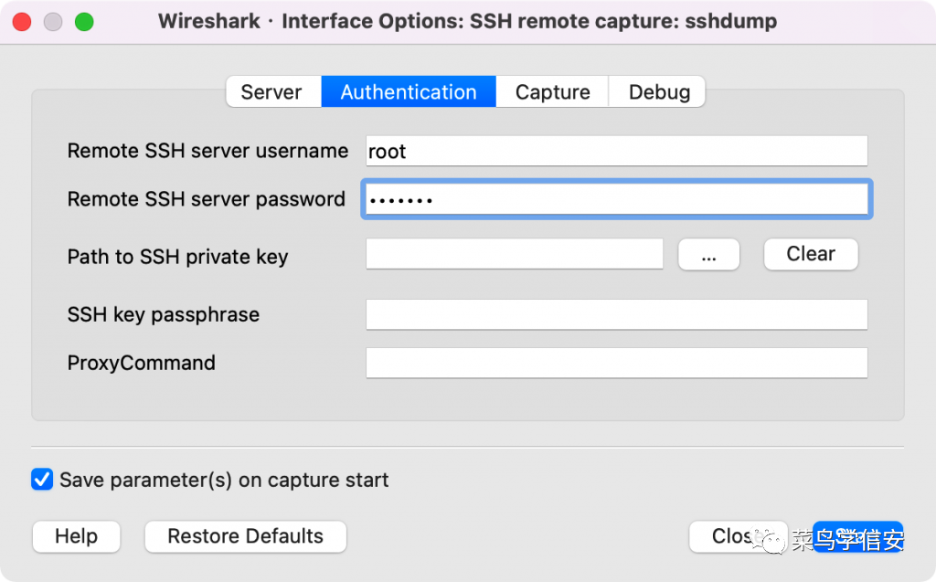Screen dimensions: 936x582
Task: Click the Restore Defaults button
Action: tap(245, 536)
